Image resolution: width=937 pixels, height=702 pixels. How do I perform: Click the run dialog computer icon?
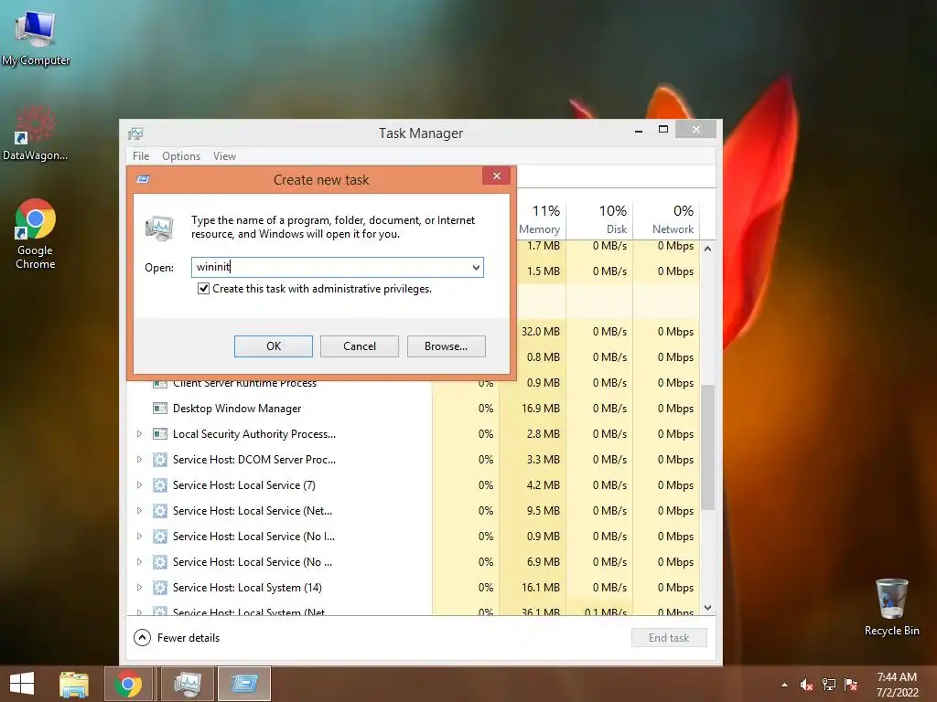(159, 229)
